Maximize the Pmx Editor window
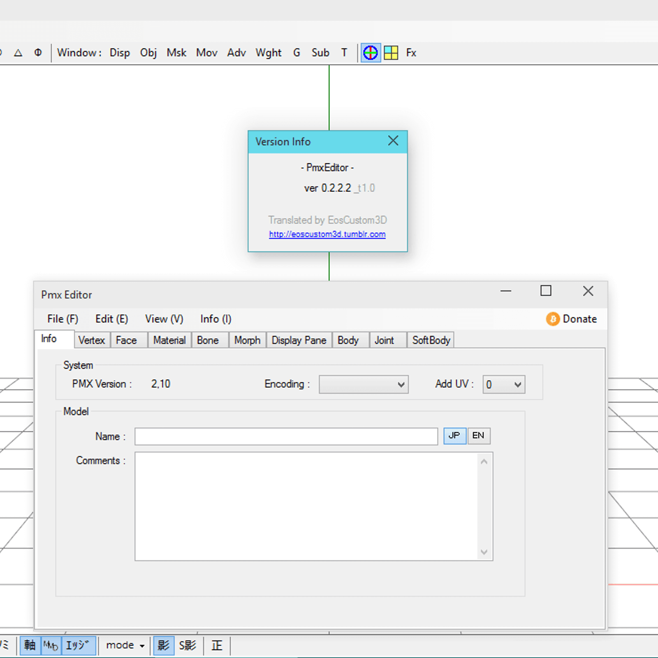This screenshot has height=658, width=658. (x=546, y=291)
